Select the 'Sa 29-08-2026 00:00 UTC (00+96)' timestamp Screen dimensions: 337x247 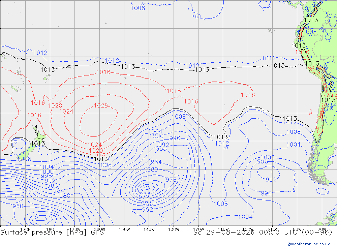[x=263, y=233]
